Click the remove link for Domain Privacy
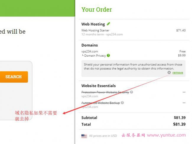This screenshot has height=144, width=192. (x=178, y=73)
